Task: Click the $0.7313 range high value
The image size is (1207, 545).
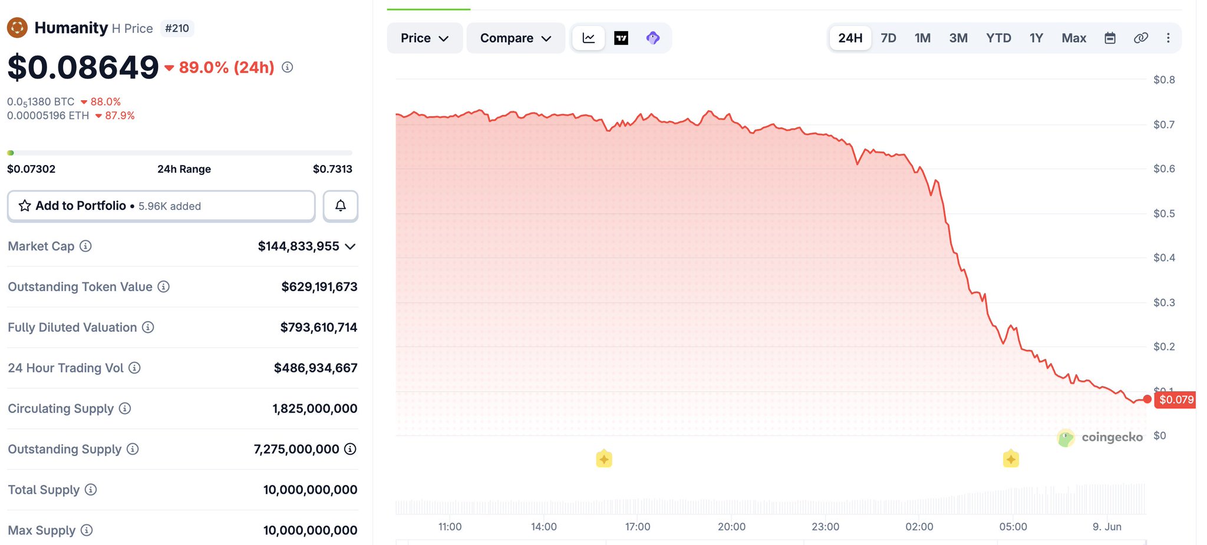Action: click(332, 169)
